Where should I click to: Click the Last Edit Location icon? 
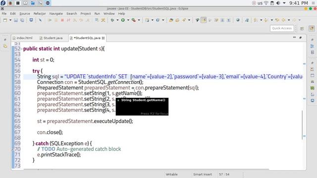pyautogui.click(x=277, y=20)
